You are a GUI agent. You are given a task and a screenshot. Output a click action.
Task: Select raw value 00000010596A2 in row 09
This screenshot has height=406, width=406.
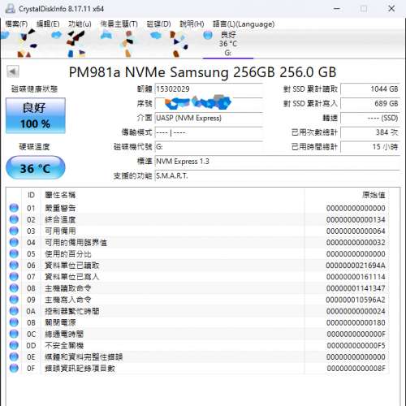[x=356, y=300]
